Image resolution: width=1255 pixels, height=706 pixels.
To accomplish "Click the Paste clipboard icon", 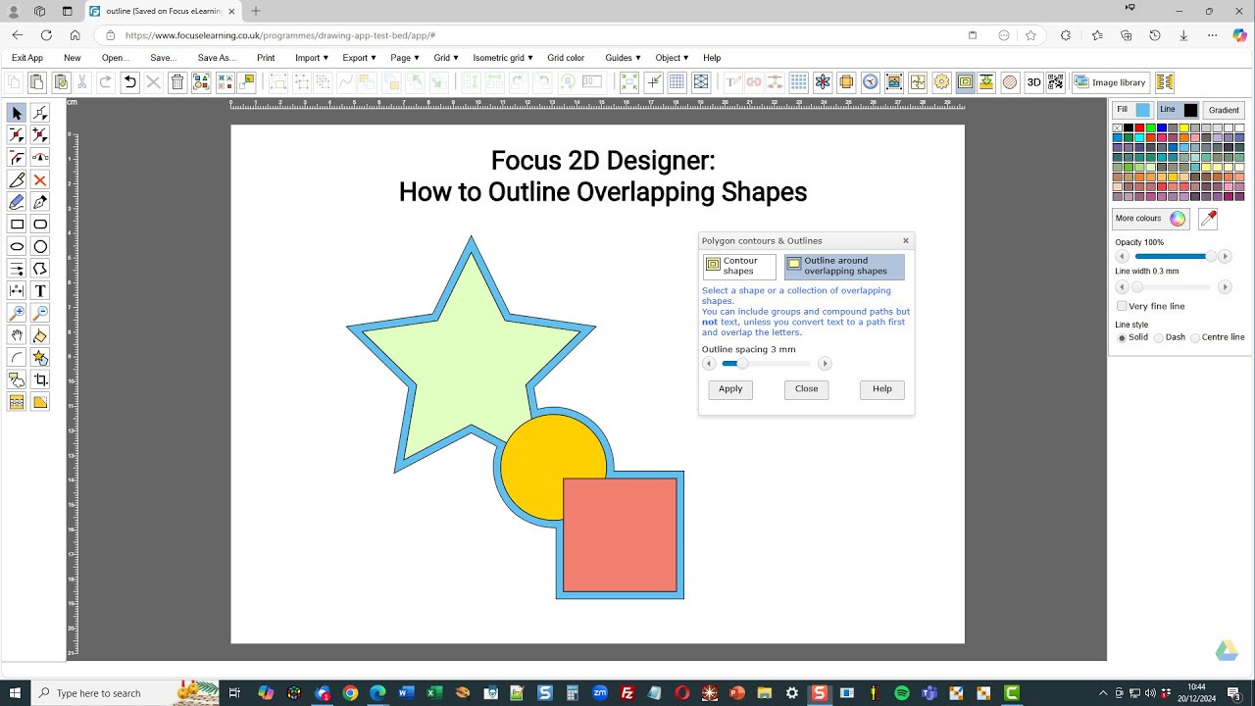I will [36, 82].
